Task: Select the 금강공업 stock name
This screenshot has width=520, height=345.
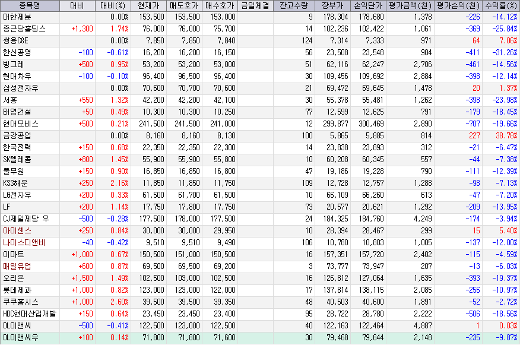Action: coord(17,135)
